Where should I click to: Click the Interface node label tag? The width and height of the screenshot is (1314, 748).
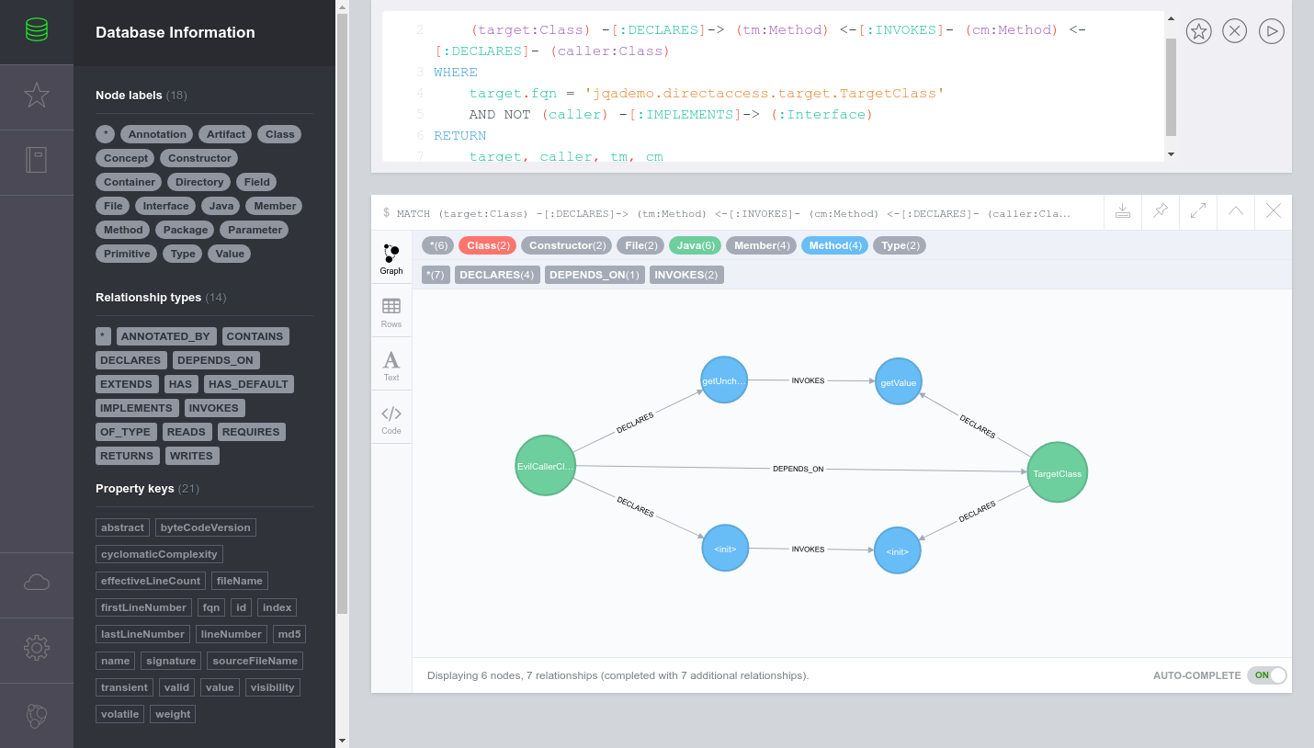[165, 206]
